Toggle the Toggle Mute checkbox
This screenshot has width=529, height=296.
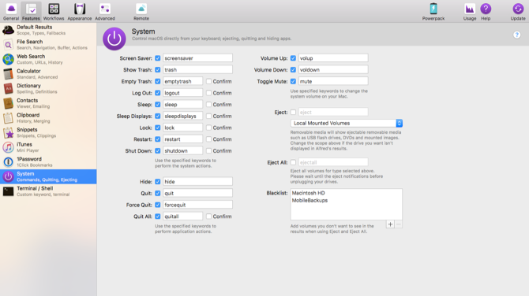pyautogui.click(x=293, y=81)
